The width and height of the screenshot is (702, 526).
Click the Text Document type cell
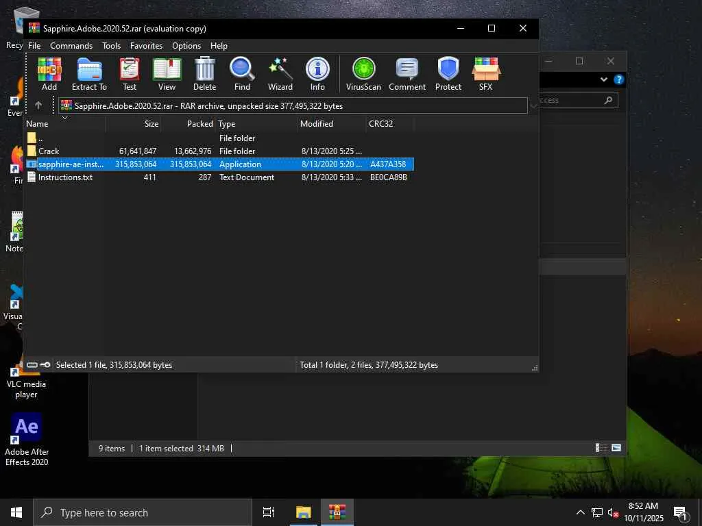(x=247, y=177)
